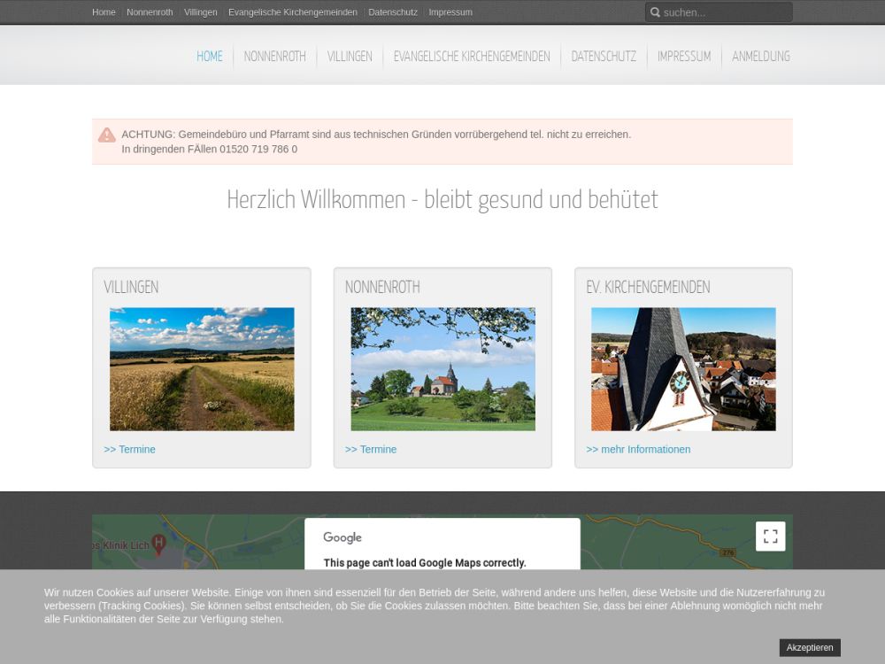Open Termine link under Villingen
This screenshot has height=664, width=885.
point(129,450)
